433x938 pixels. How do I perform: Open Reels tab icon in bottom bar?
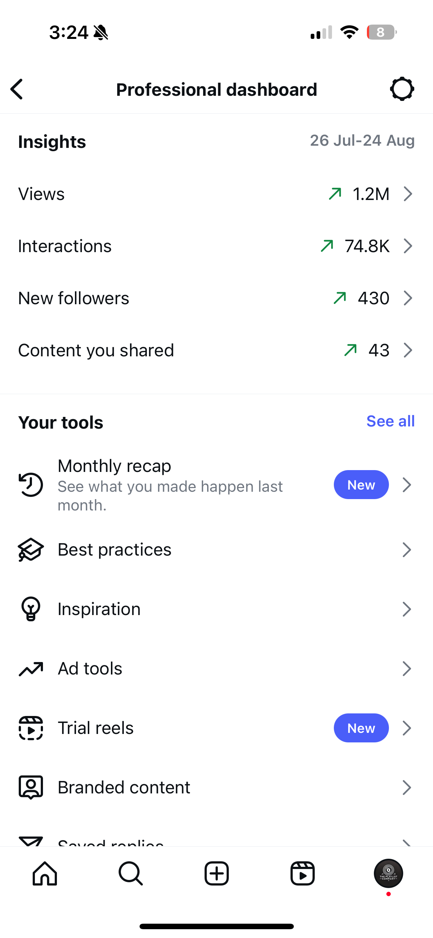coord(303,873)
